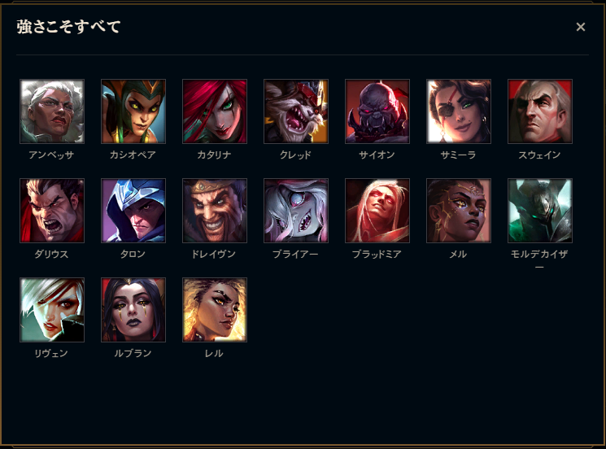Image resolution: width=606 pixels, height=449 pixels.
Task: Choose the ルブラン champion icon
Action: 133,310
